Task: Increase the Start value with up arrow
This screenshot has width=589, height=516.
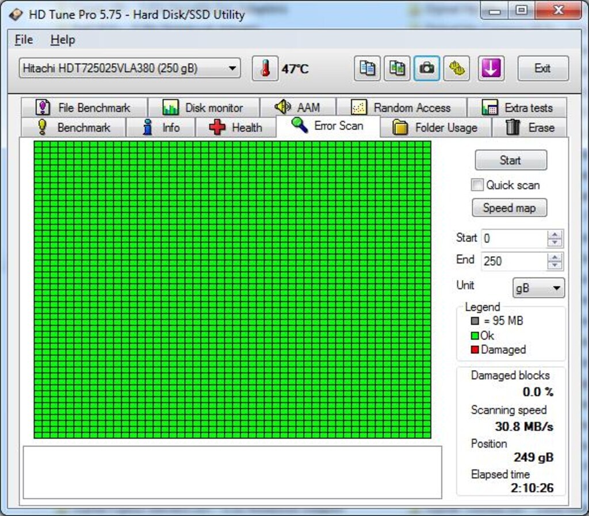Action: (x=555, y=234)
